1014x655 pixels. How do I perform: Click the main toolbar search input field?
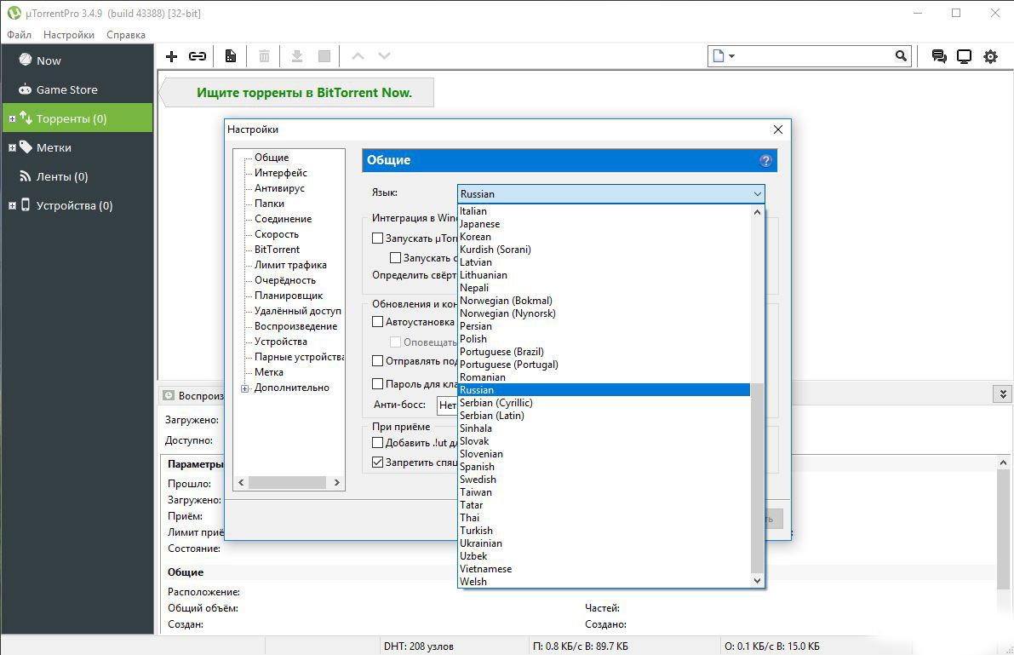[x=815, y=56]
